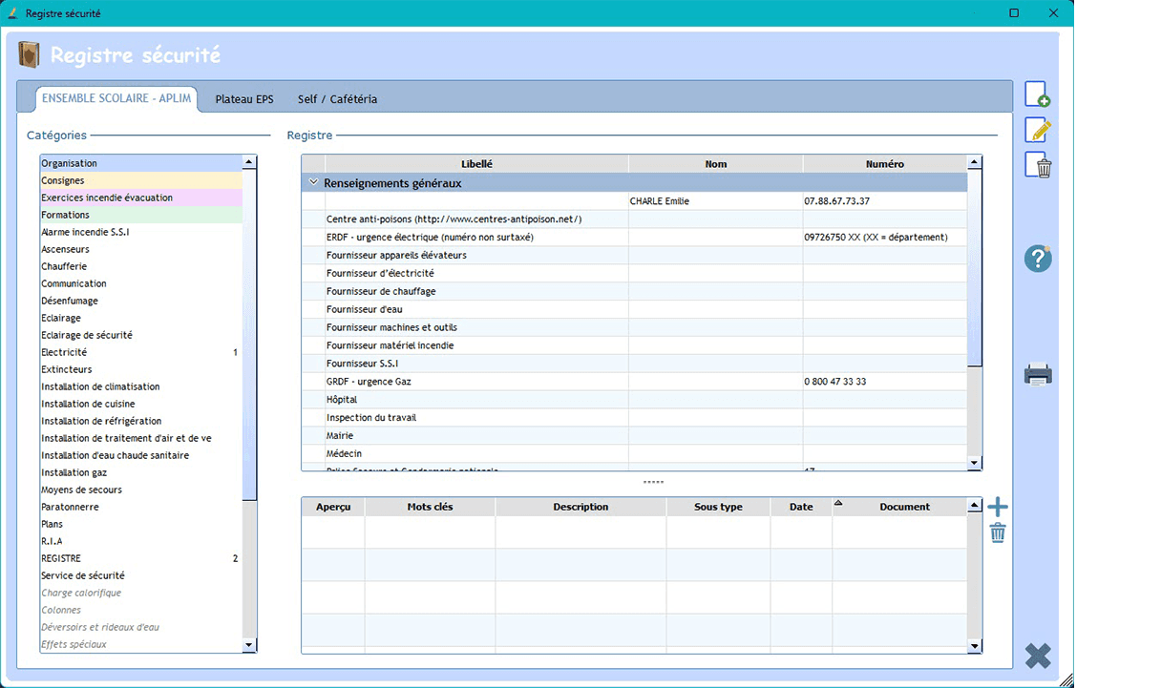The height and width of the screenshot is (688, 1161).
Task: Sort documents by the Date column header
Action: pyautogui.click(x=801, y=507)
